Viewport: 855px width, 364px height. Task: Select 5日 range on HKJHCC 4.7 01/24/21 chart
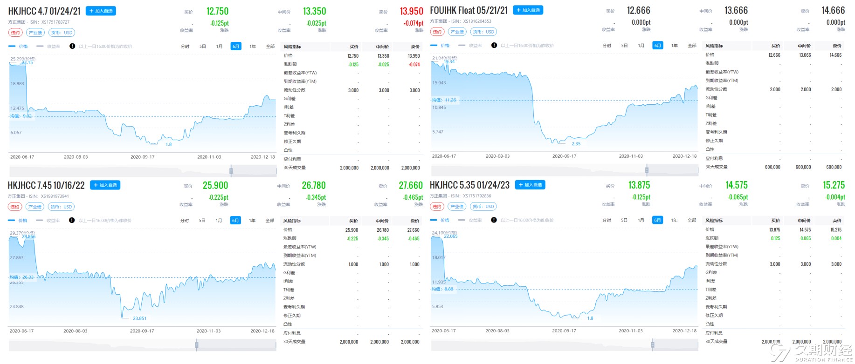tap(203, 46)
